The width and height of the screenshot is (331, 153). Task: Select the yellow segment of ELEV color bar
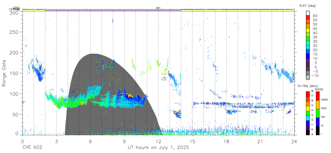coord(308,30)
